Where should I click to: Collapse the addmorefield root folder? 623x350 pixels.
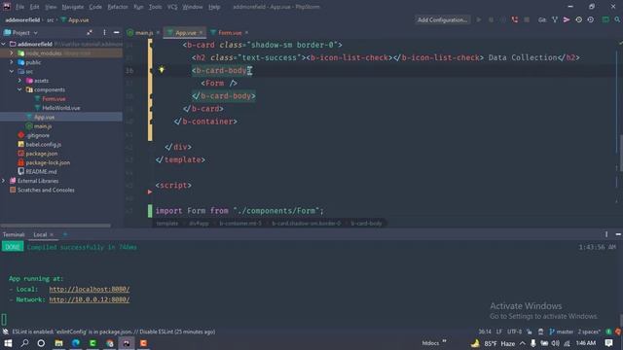pyautogui.click(x=4, y=44)
